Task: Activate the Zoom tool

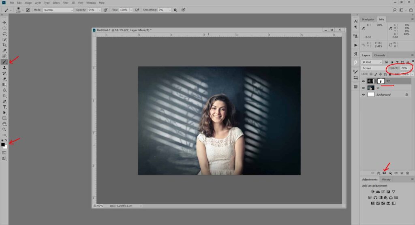Action: (4, 129)
